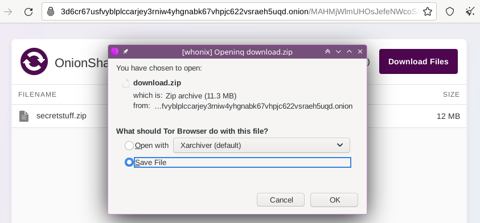Click the OnionShare logo
The image size is (480, 223).
pos(34,61)
